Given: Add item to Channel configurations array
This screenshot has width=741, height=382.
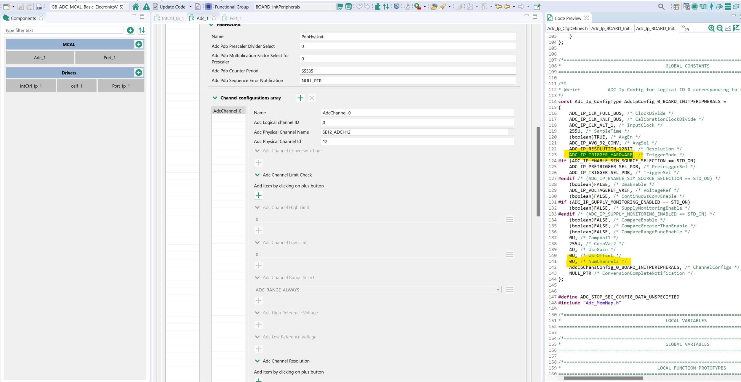Looking at the screenshot, I should click(300, 98).
